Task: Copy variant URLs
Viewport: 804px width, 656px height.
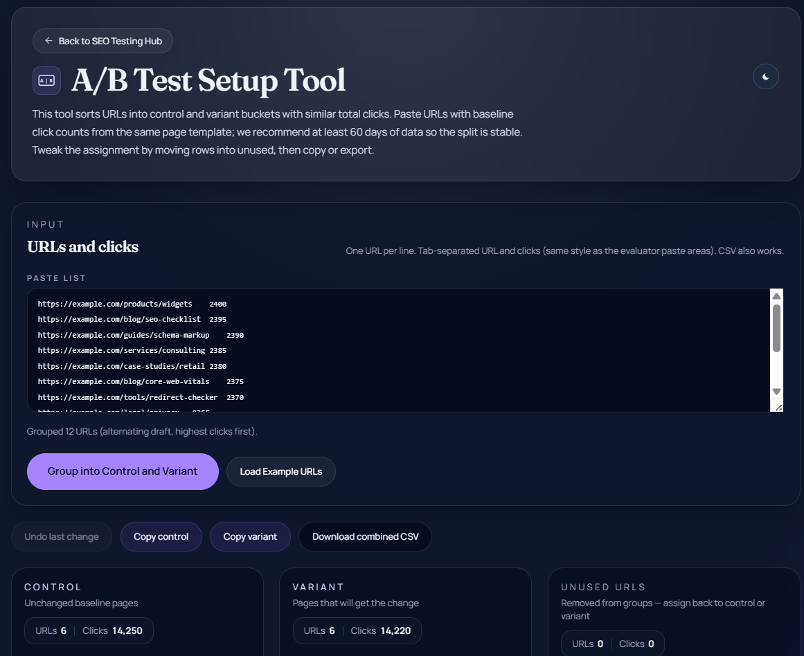Action: pos(250,536)
